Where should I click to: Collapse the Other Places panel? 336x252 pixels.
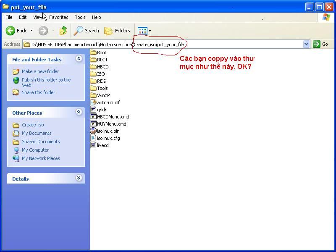[79, 112]
